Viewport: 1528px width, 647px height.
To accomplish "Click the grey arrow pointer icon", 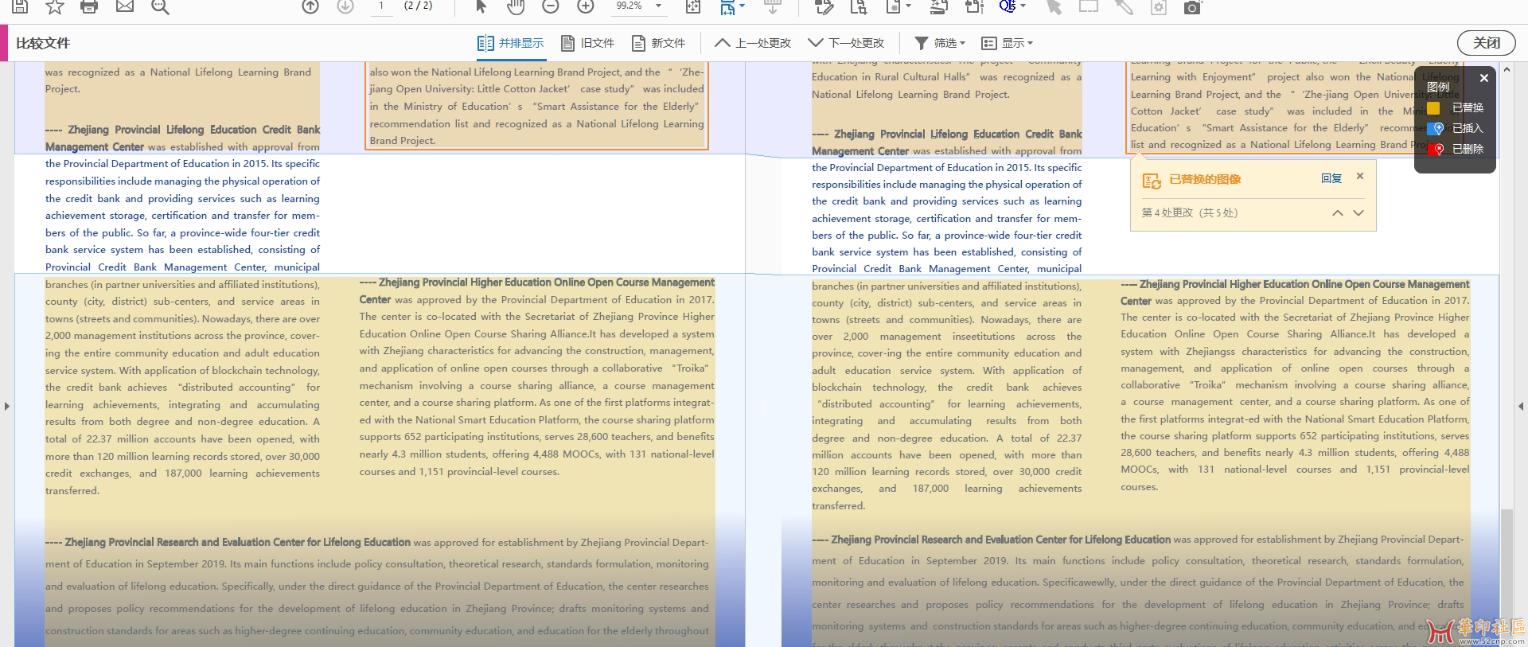I will point(1054,6).
